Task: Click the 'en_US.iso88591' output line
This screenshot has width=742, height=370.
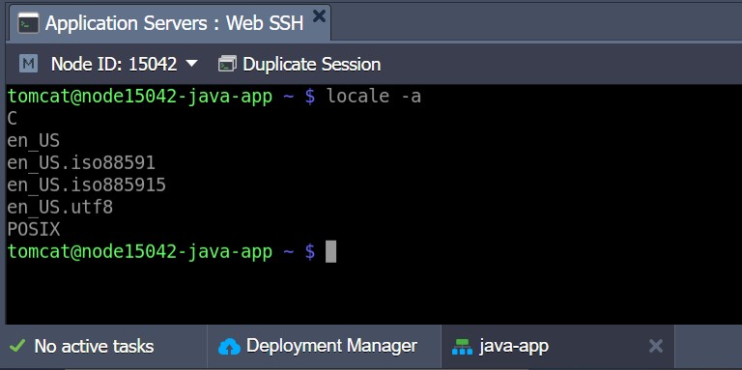Action: (81, 162)
